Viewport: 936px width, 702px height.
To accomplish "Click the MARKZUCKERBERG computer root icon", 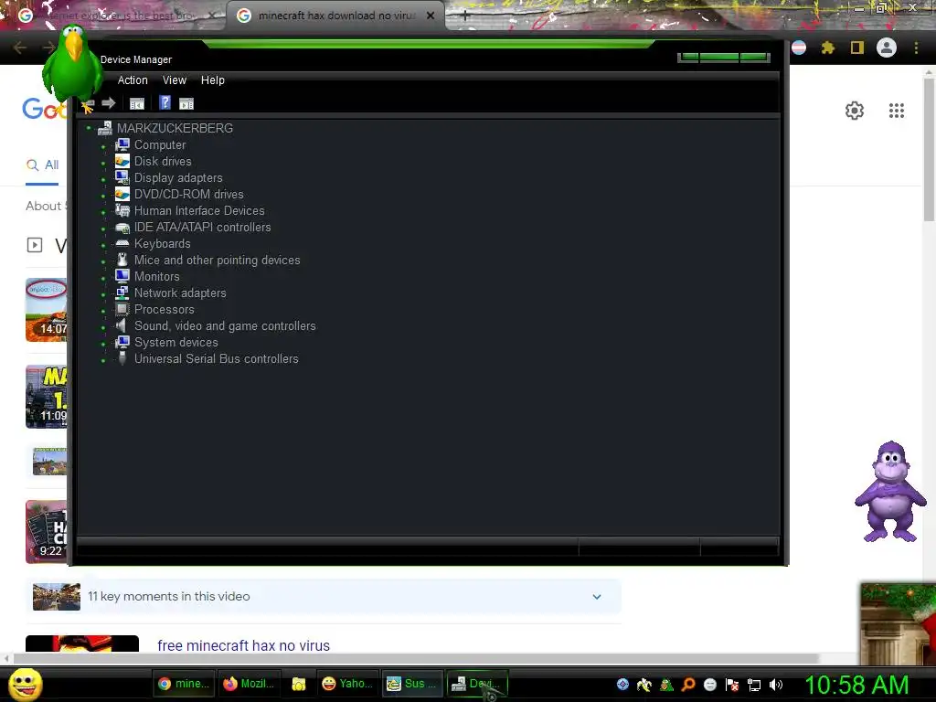I will [105, 128].
